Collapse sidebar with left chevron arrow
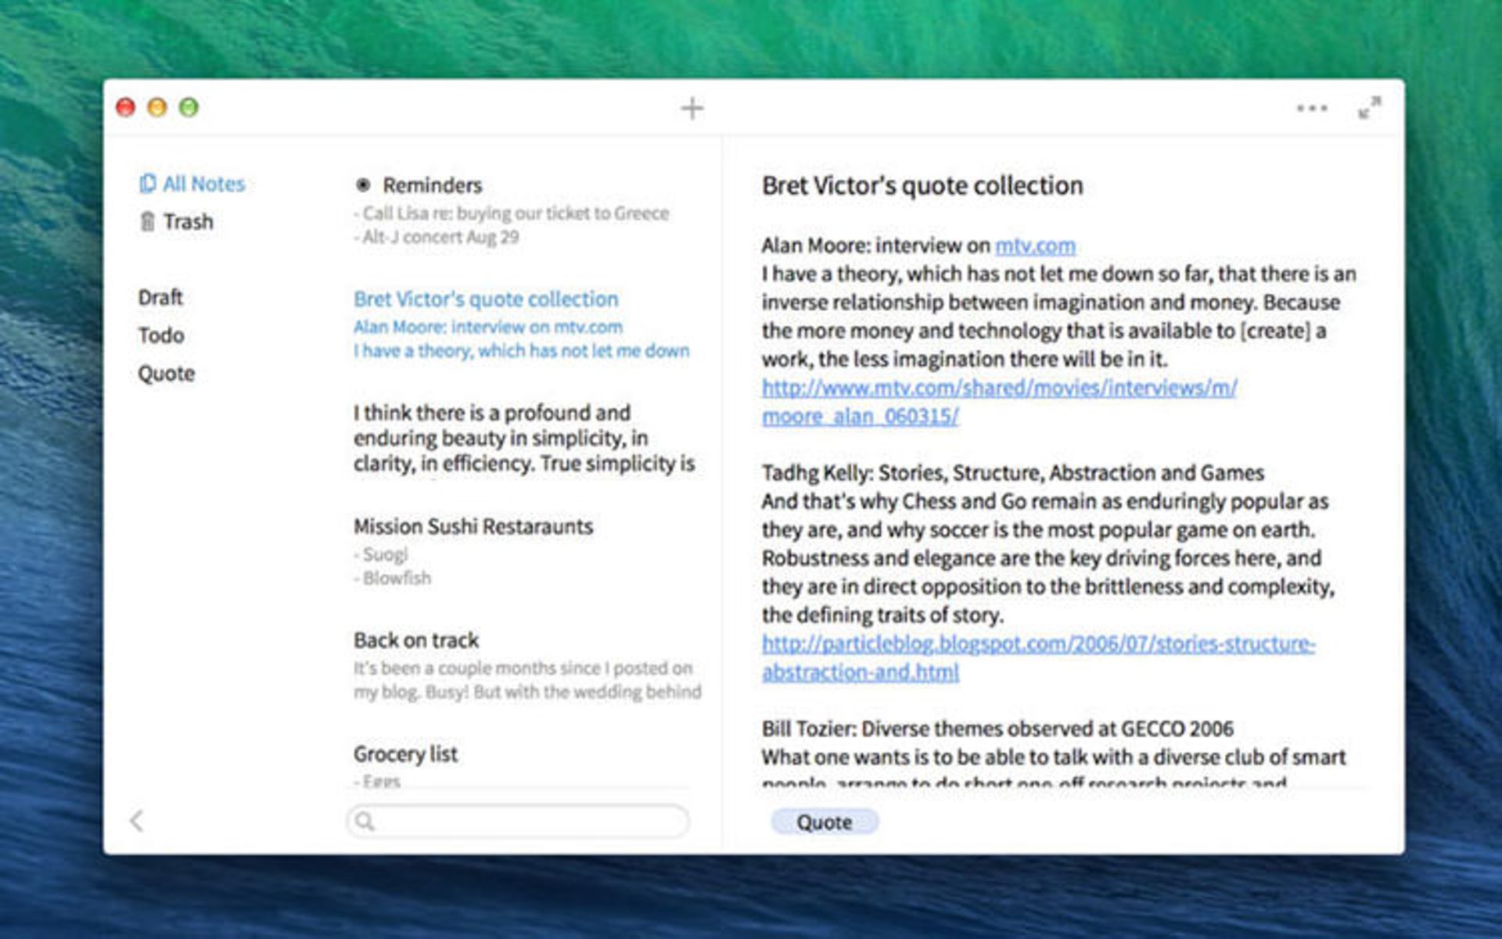 (x=137, y=821)
